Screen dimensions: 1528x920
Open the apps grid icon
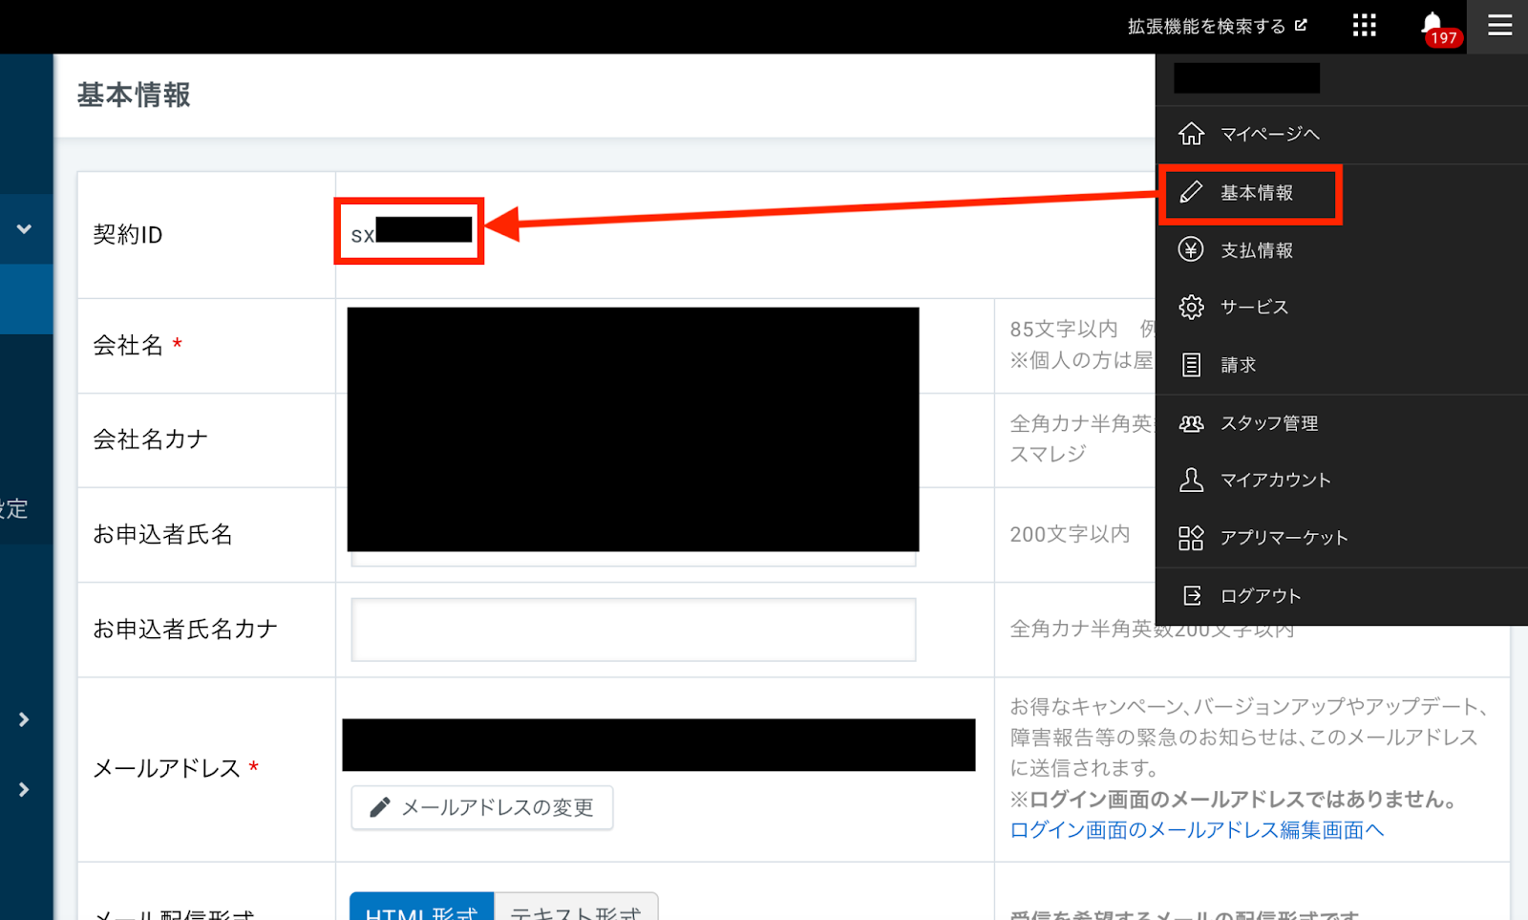tap(1365, 26)
